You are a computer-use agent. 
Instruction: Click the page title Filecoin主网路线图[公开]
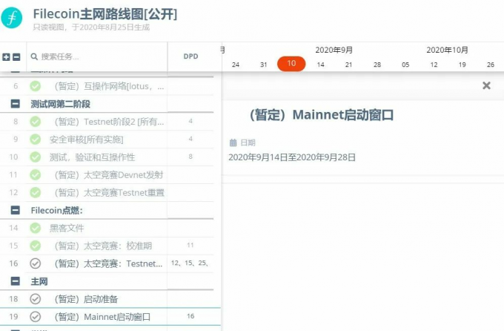click(105, 14)
